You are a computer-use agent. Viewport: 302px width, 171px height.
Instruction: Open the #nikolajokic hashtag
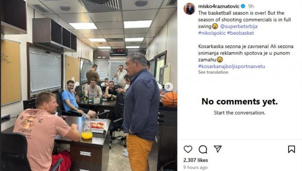212,33
